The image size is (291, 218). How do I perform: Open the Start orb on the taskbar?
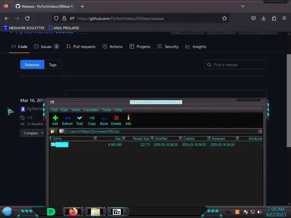(x=7, y=212)
